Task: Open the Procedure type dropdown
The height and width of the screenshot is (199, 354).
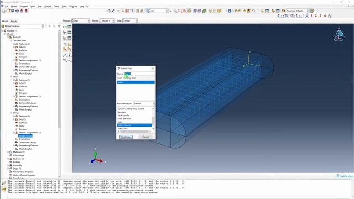Action: click(x=144, y=103)
